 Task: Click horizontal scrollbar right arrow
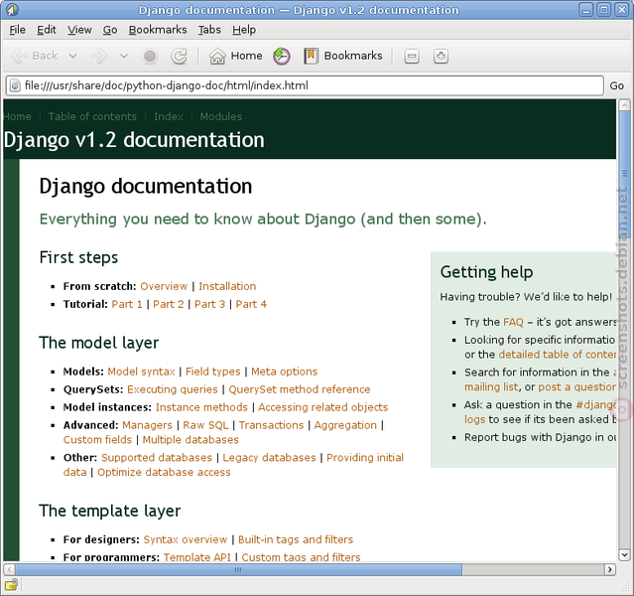pos(610,570)
